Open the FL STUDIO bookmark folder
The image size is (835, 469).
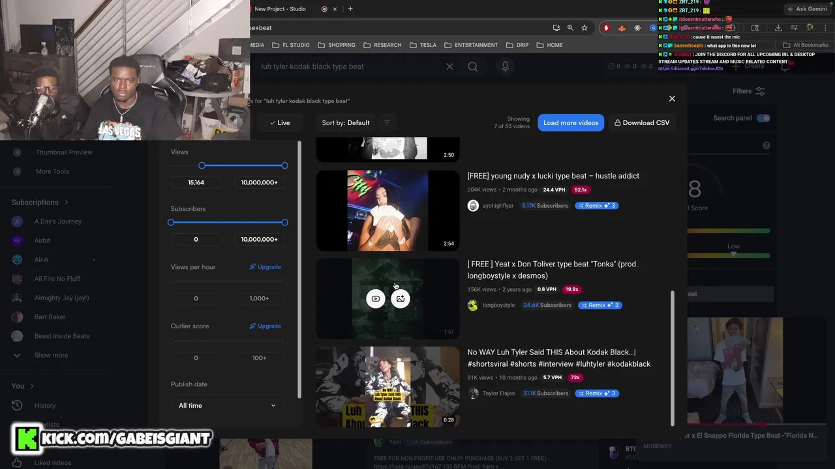pyautogui.click(x=290, y=45)
